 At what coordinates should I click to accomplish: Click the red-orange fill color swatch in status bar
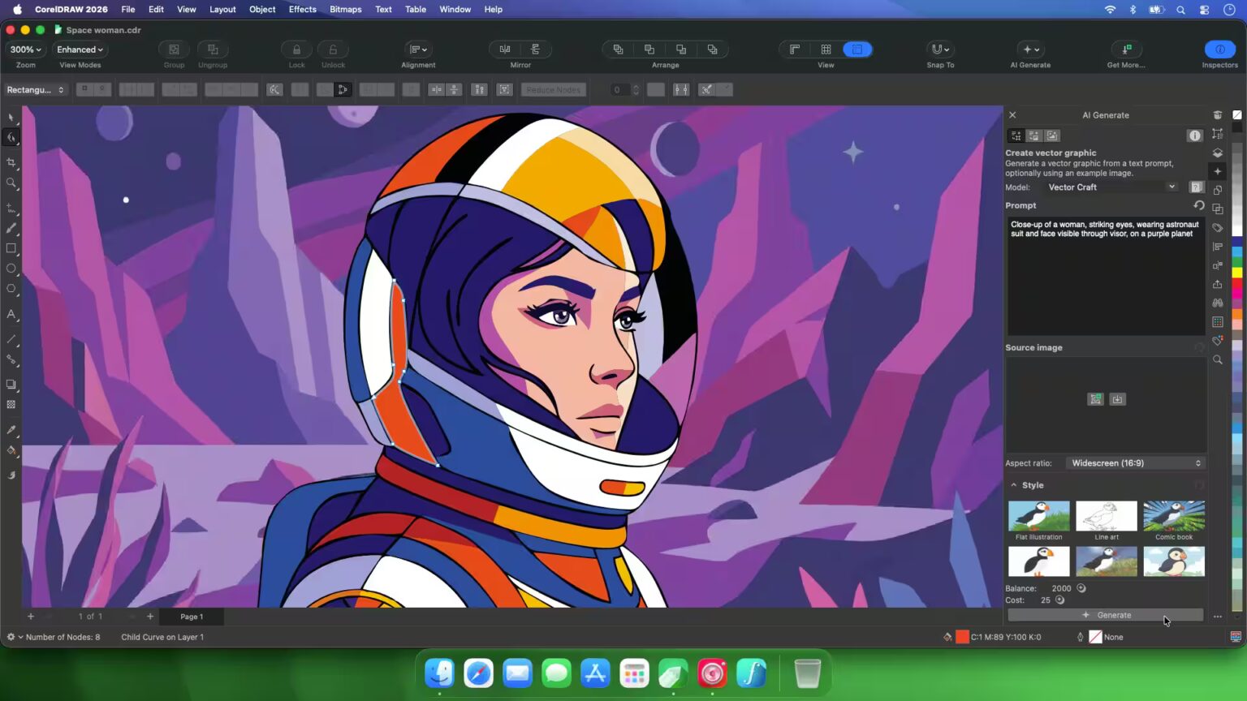coord(962,637)
